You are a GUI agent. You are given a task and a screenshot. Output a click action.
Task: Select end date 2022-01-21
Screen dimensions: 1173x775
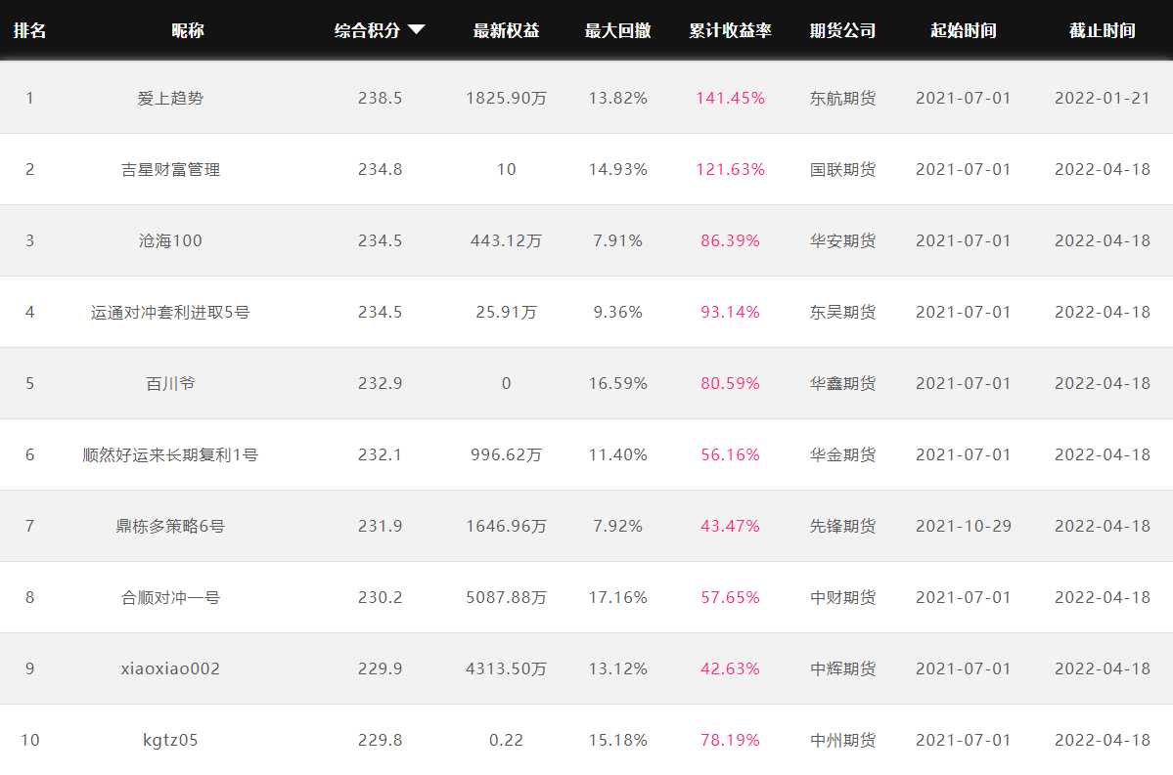tap(1103, 98)
